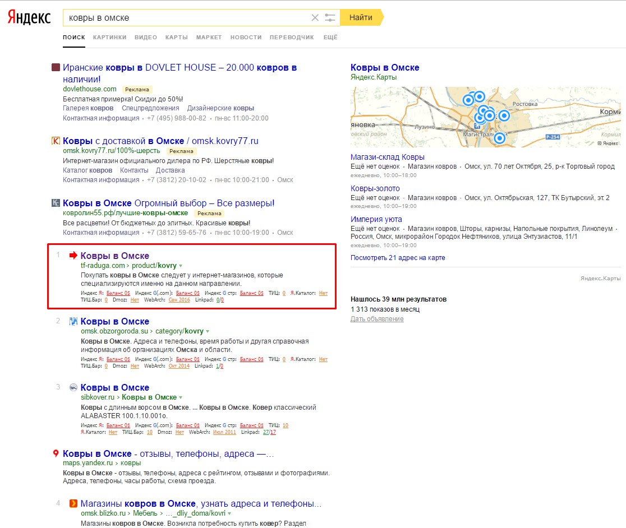Select the Поиск tab
Image resolution: width=626 pixels, height=528 pixels.
coord(74,37)
